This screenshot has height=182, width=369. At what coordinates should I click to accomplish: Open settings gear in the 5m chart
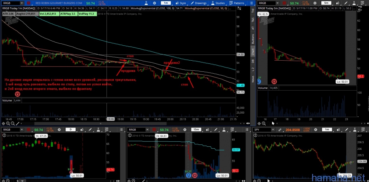point(315,3)
